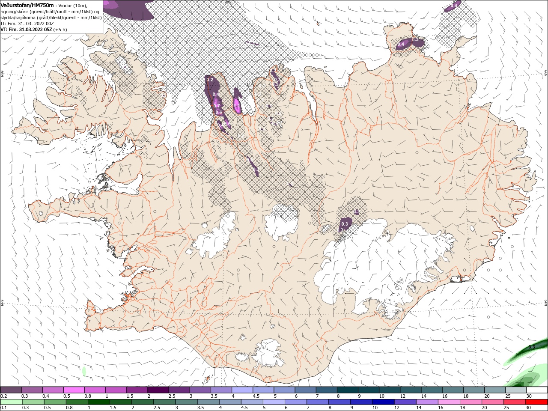The width and height of the screenshot is (548, 411).
Task: Pick the 25 pale grey swatch in upper legend
Action: click(515, 390)
